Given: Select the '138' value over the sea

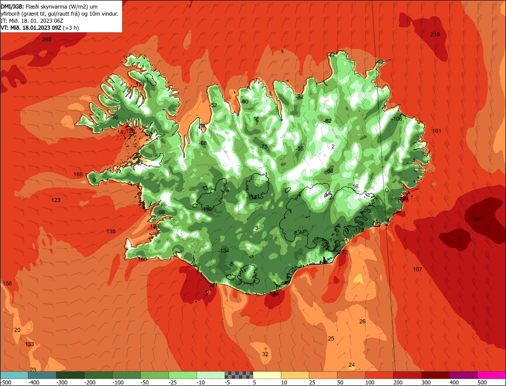Looking at the screenshot, I should [111, 231].
